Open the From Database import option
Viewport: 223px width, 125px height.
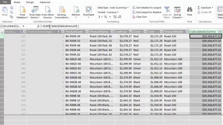pyautogui.click(x=22, y=12)
